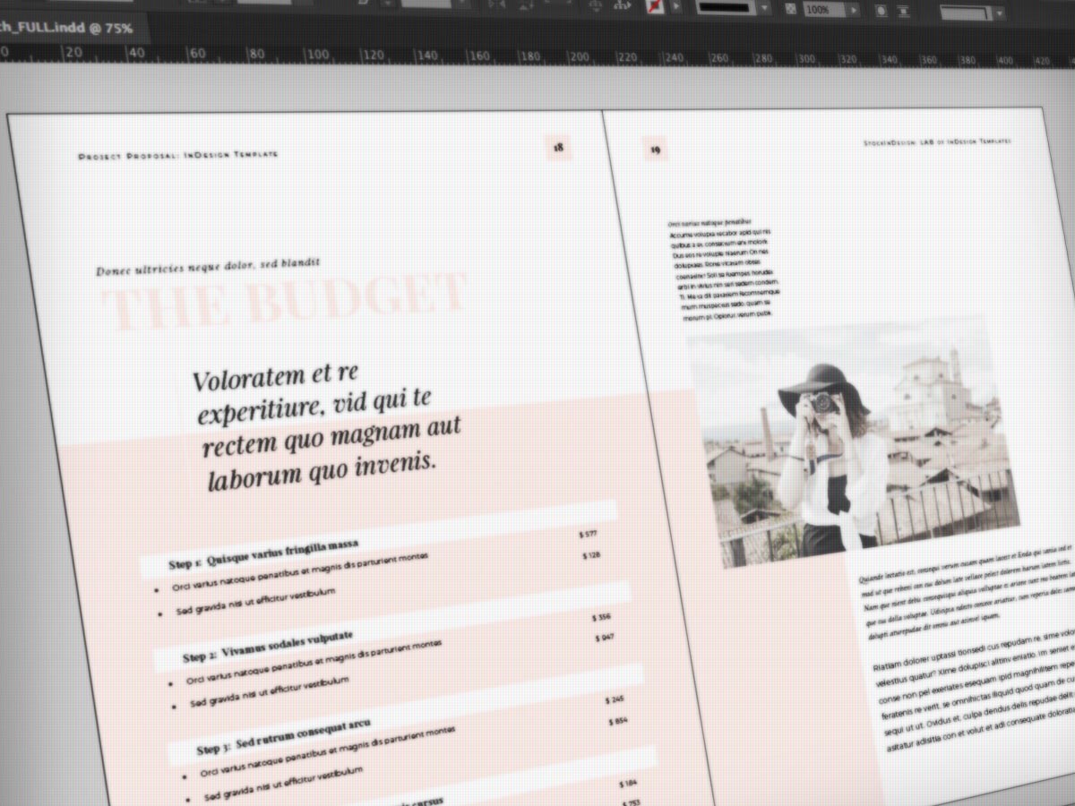Select the 'StockInDesign: LAB of InDesign Templates' header
Image resolution: width=1075 pixels, height=806 pixels.
tap(937, 141)
